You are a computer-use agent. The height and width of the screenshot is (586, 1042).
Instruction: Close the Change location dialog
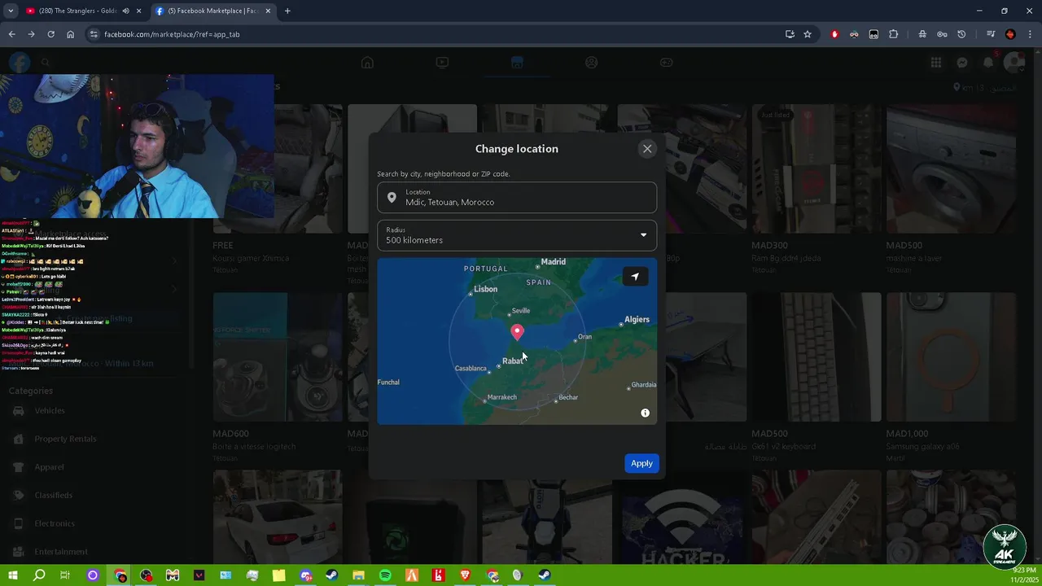(x=647, y=148)
